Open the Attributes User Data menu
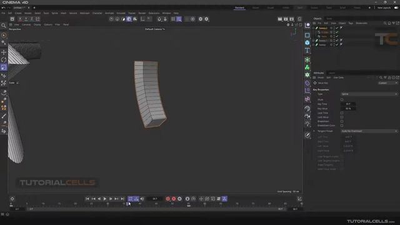400x225 pixels. [339, 77]
